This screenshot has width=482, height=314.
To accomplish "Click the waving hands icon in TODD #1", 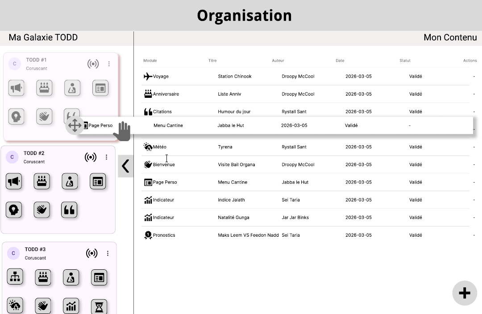I will point(44,117).
